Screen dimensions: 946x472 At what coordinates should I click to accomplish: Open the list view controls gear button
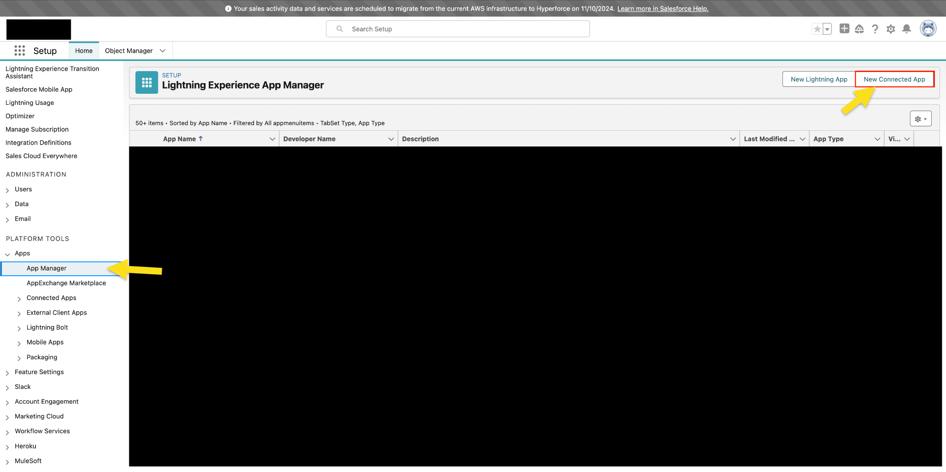[x=921, y=119]
